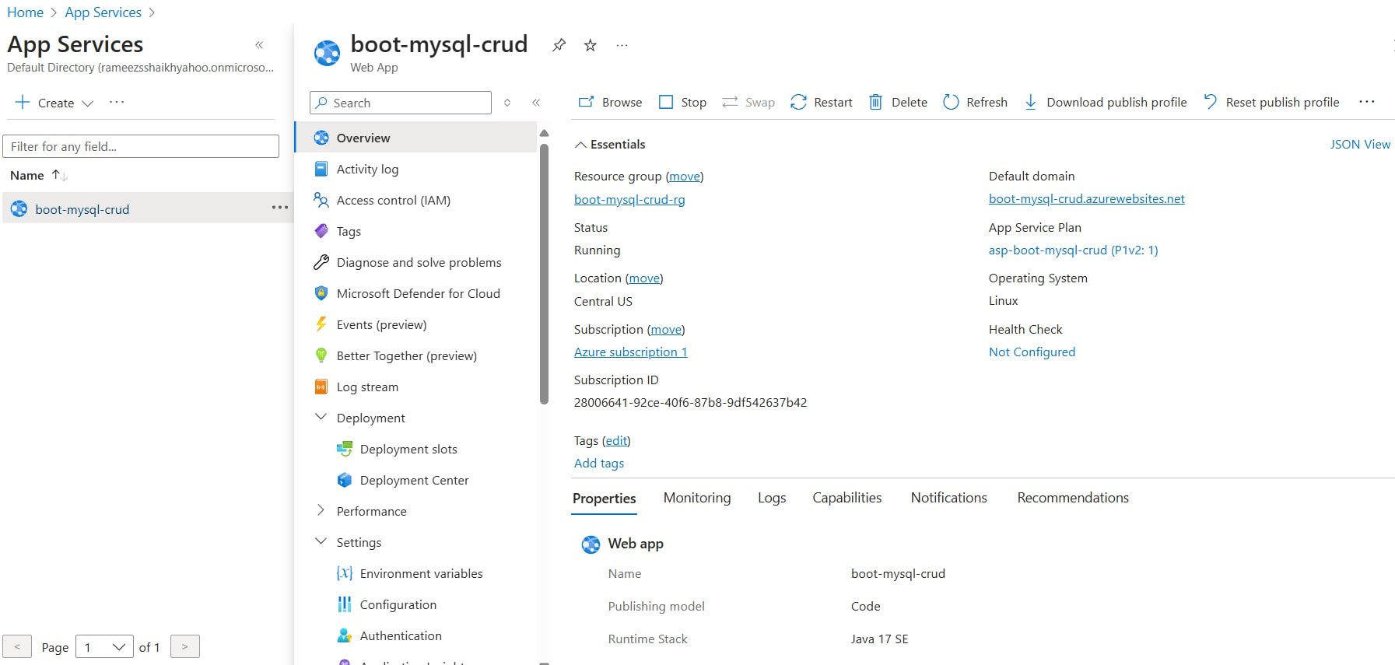Click move link next to Location
1395x665 pixels.
pos(644,278)
